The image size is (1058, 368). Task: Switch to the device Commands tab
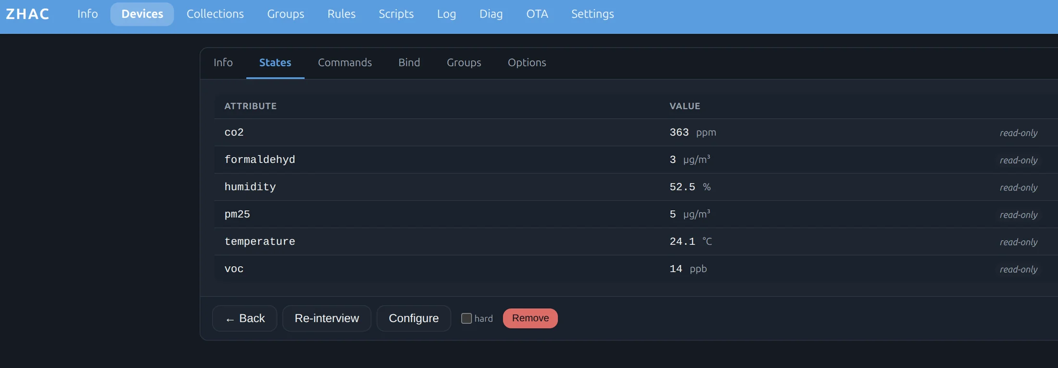tap(345, 63)
